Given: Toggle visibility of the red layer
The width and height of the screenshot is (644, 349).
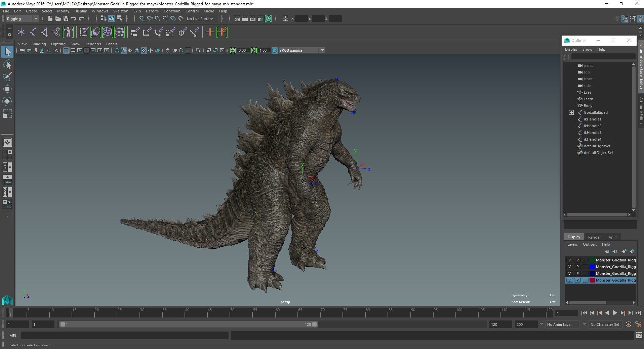Looking at the screenshot, I should coord(569,280).
